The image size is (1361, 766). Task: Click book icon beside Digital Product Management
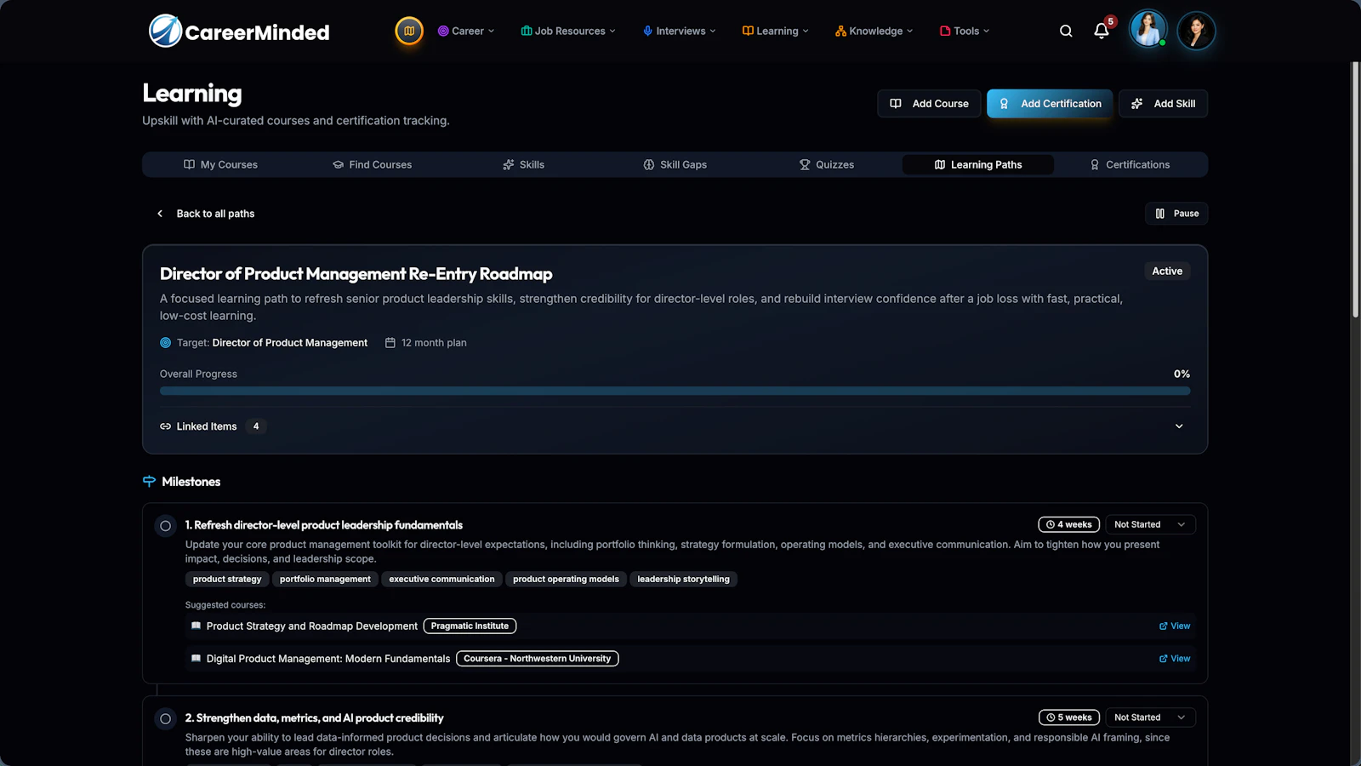tap(196, 658)
